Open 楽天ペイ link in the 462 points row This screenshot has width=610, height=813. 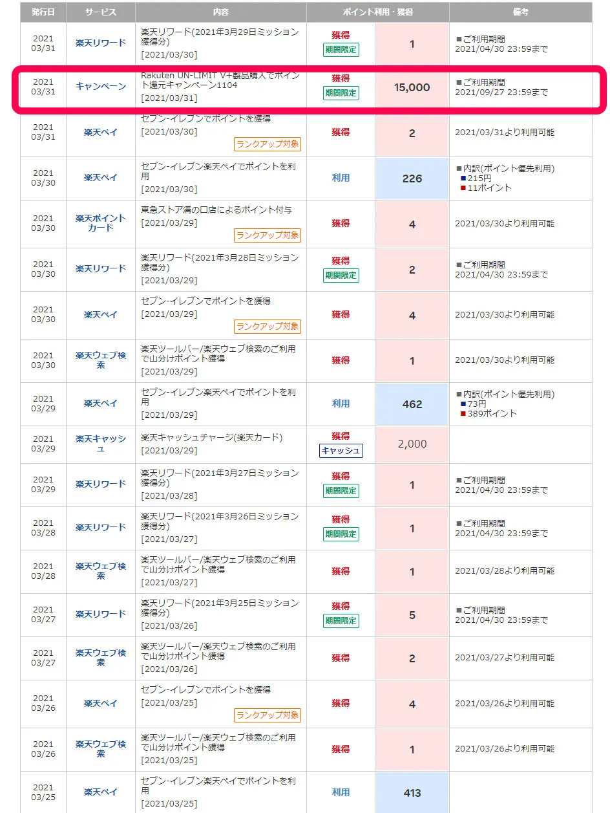101,404
